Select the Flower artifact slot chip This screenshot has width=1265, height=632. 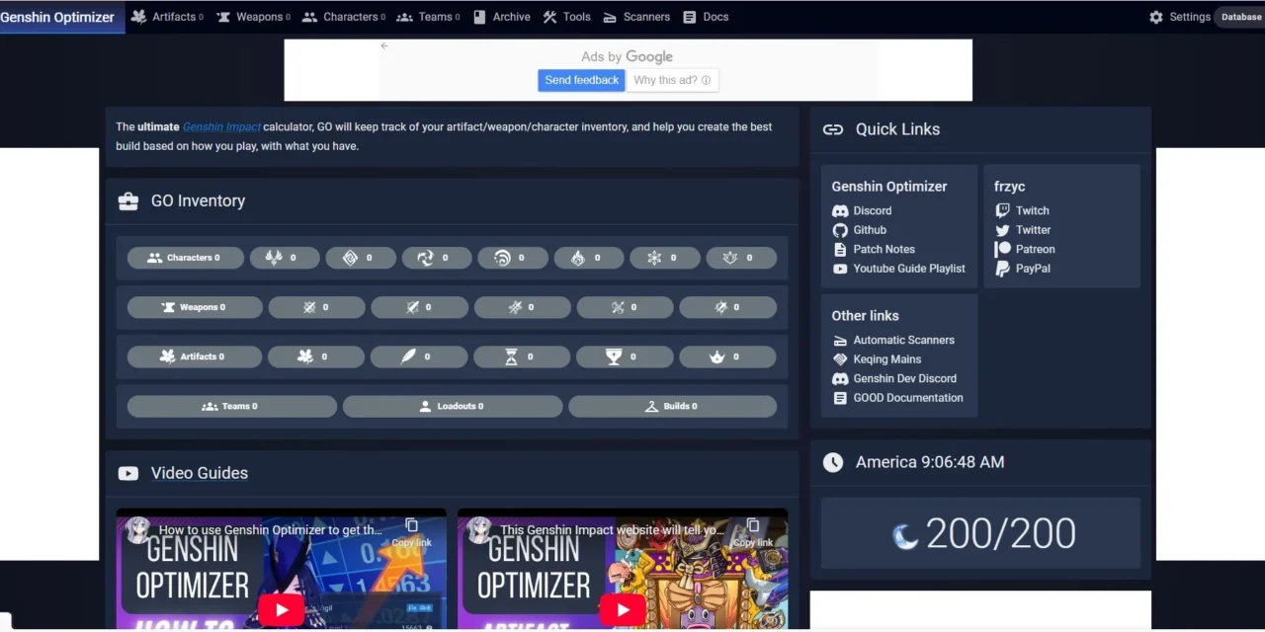tap(316, 356)
